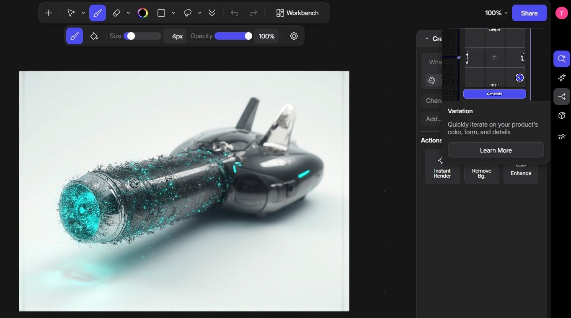Click the dice randomize prompt icon

click(x=431, y=80)
